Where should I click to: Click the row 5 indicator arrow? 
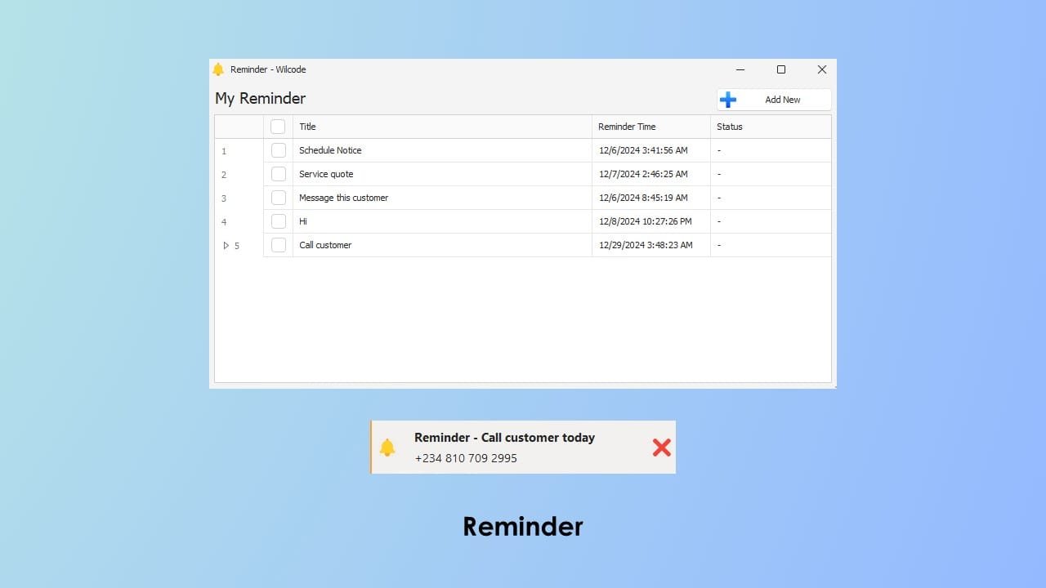tap(226, 245)
